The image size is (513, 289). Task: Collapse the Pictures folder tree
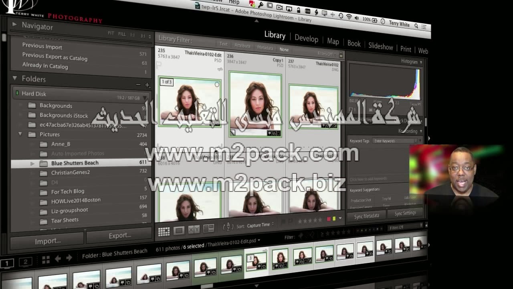pos(20,134)
